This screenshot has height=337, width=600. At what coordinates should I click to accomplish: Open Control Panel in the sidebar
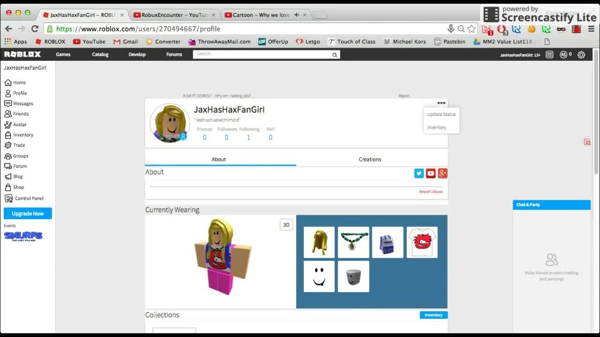click(x=24, y=198)
